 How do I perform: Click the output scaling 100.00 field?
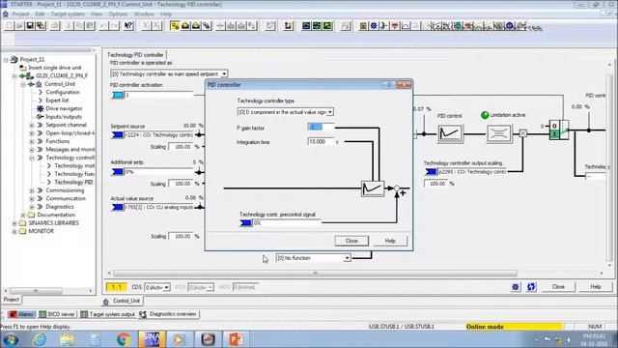[435, 184]
